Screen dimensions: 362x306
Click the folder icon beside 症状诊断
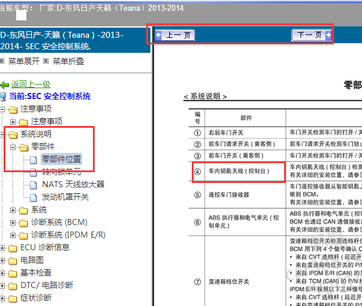pos(13,299)
